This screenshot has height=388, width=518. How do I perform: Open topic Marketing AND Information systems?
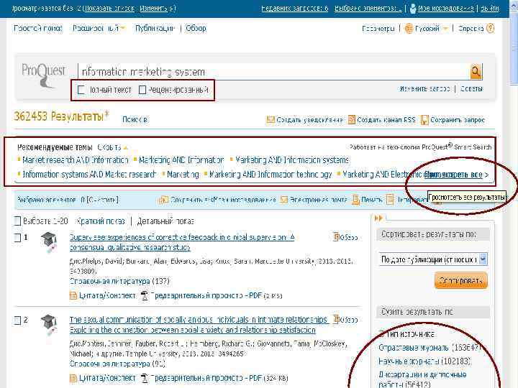[x=292, y=160]
